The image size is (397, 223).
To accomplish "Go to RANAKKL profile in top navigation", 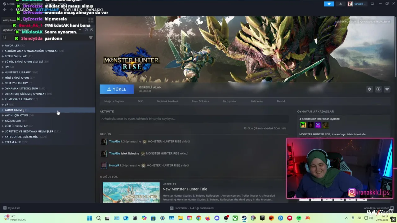I will 95,10.
